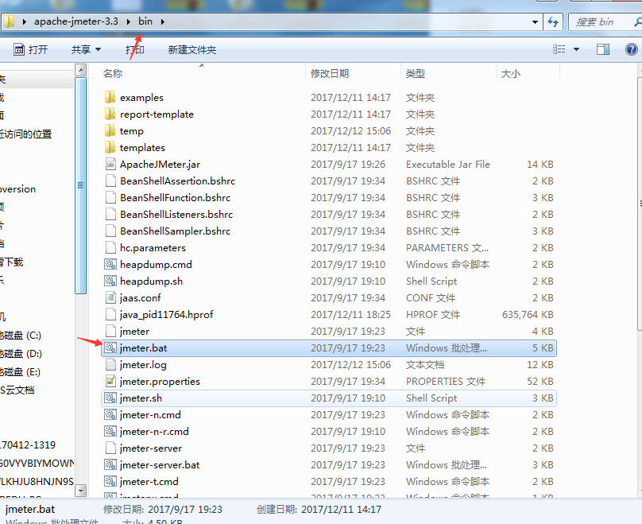This screenshot has height=524, width=642.
Task: Click the jaas.conf file icon
Action: (x=110, y=298)
